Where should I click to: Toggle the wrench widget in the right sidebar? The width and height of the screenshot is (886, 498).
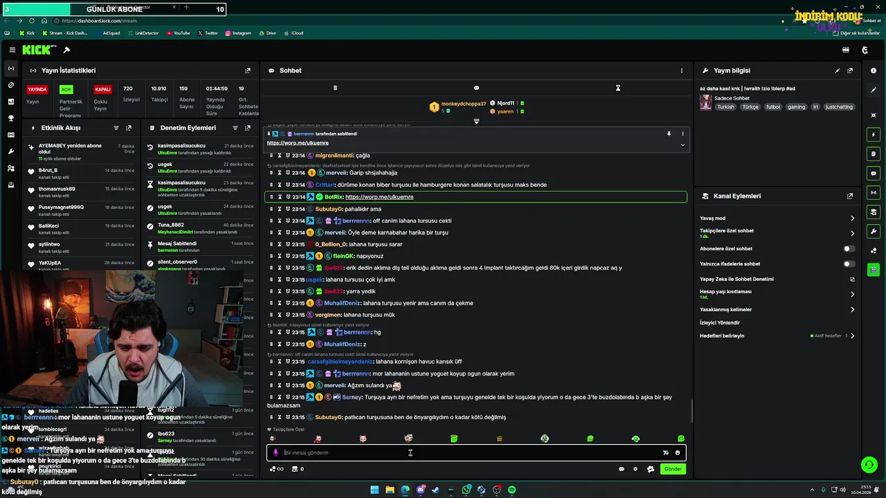pyautogui.click(x=874, y=231)
